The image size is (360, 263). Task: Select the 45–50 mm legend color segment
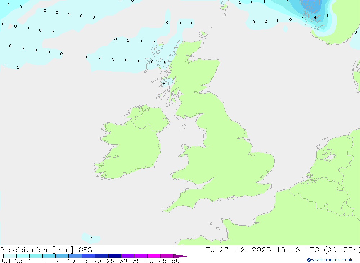(167, 256)
